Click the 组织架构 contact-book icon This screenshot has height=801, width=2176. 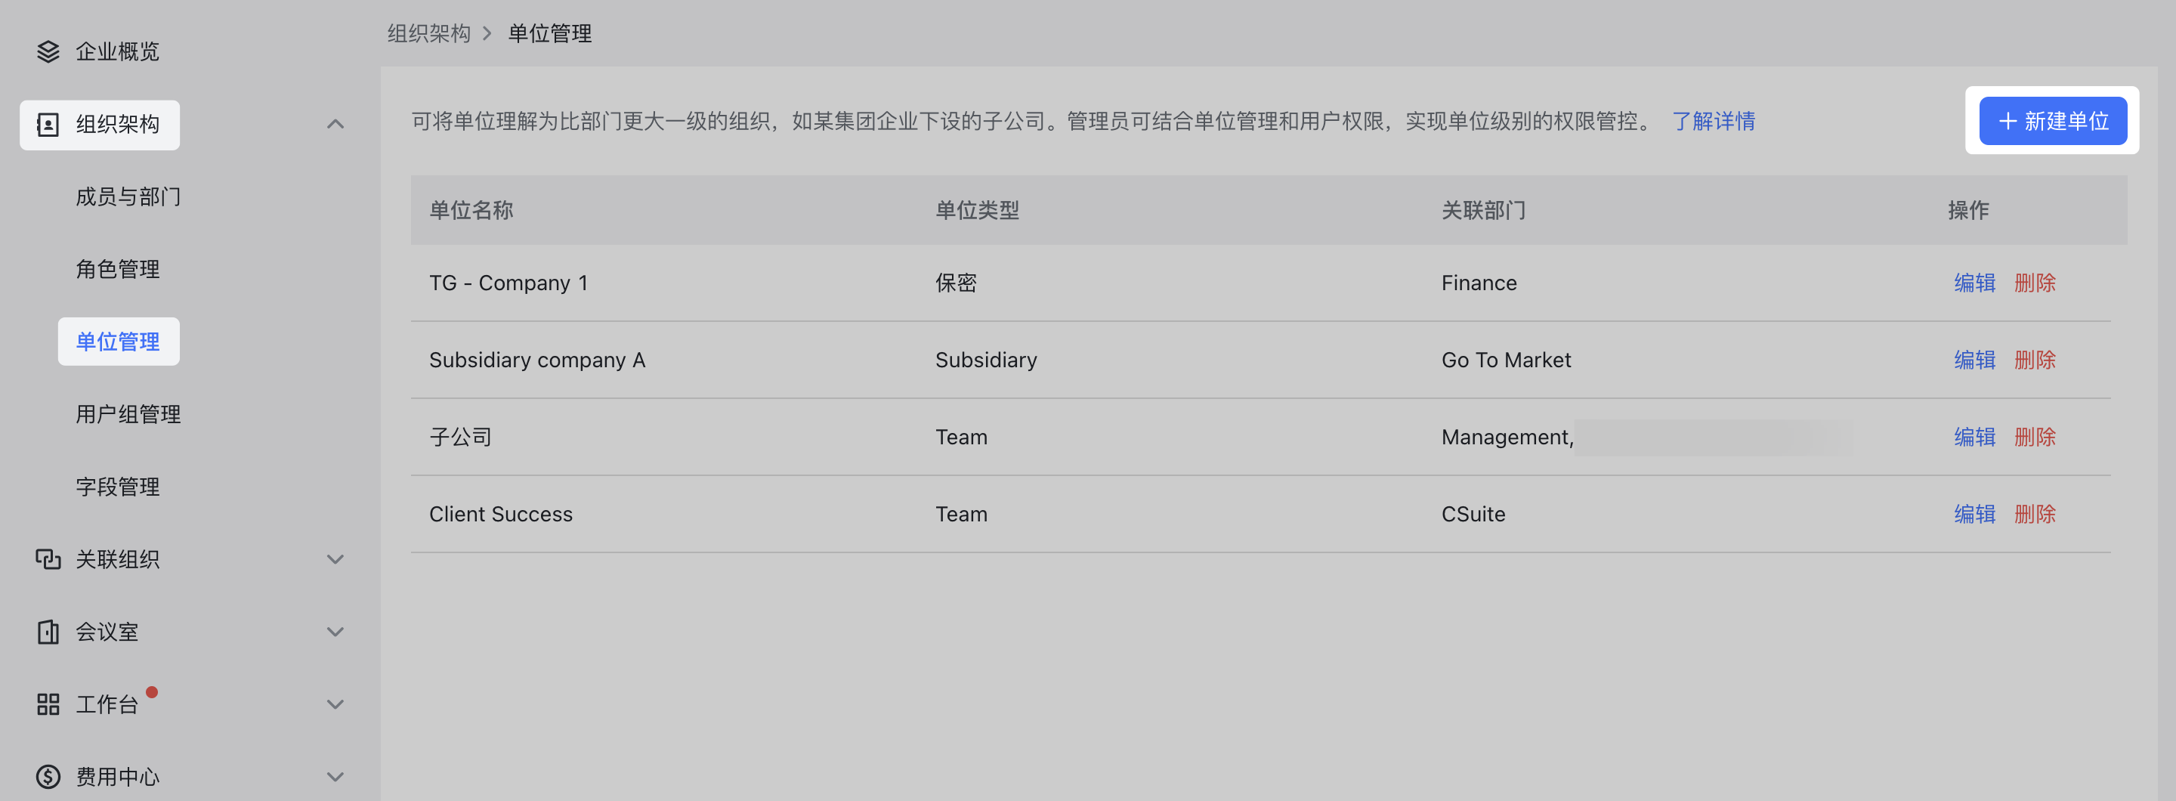click(48, 125)
